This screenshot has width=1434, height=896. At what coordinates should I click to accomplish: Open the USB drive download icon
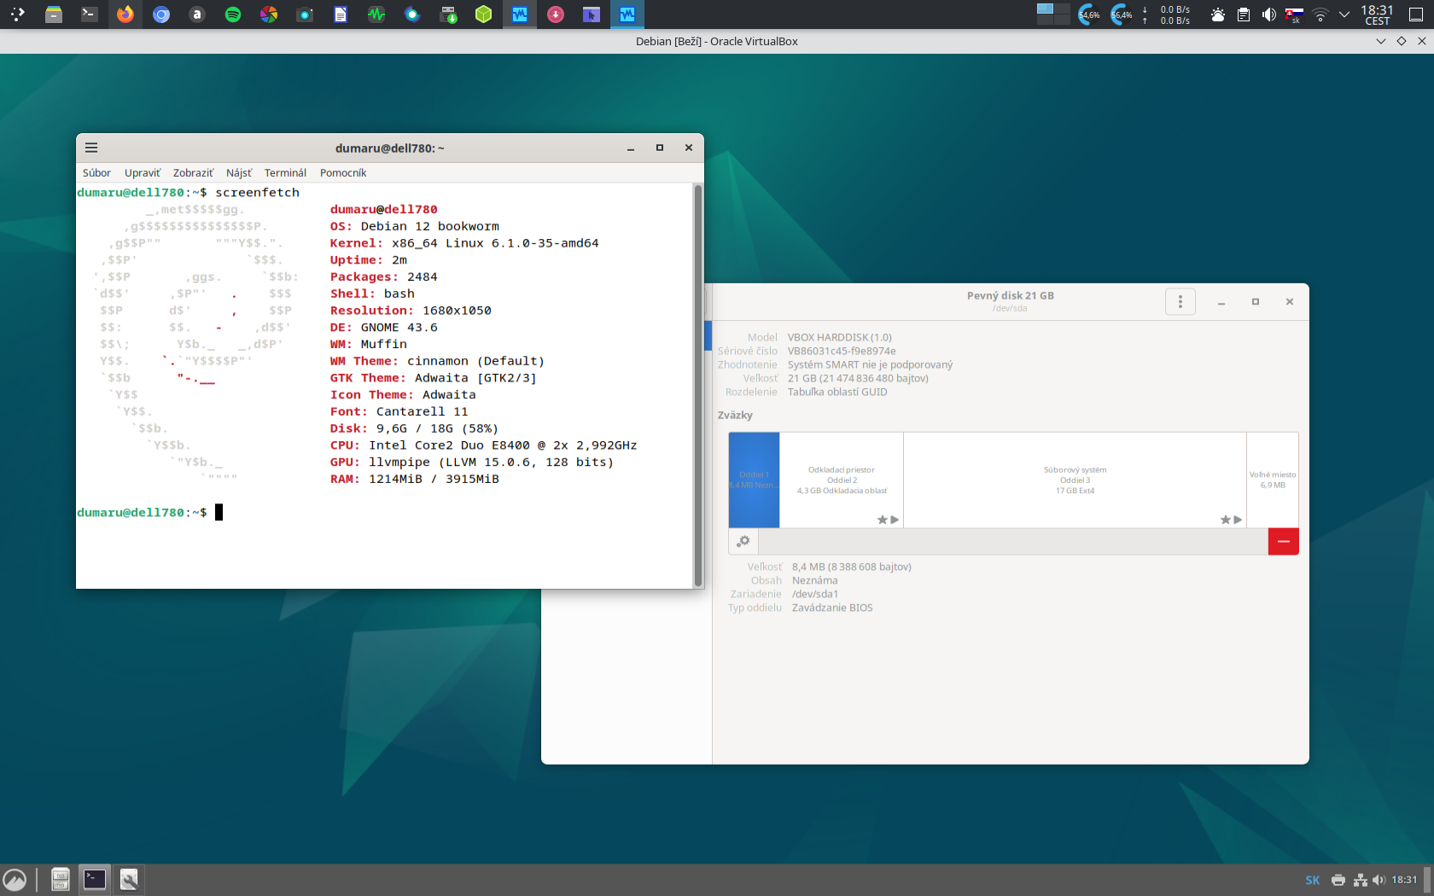click(448, 15)
